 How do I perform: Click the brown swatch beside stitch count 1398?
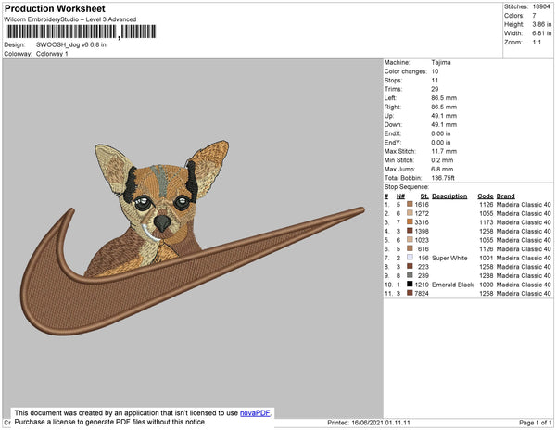pyautogui.click(x=410, y=231)
